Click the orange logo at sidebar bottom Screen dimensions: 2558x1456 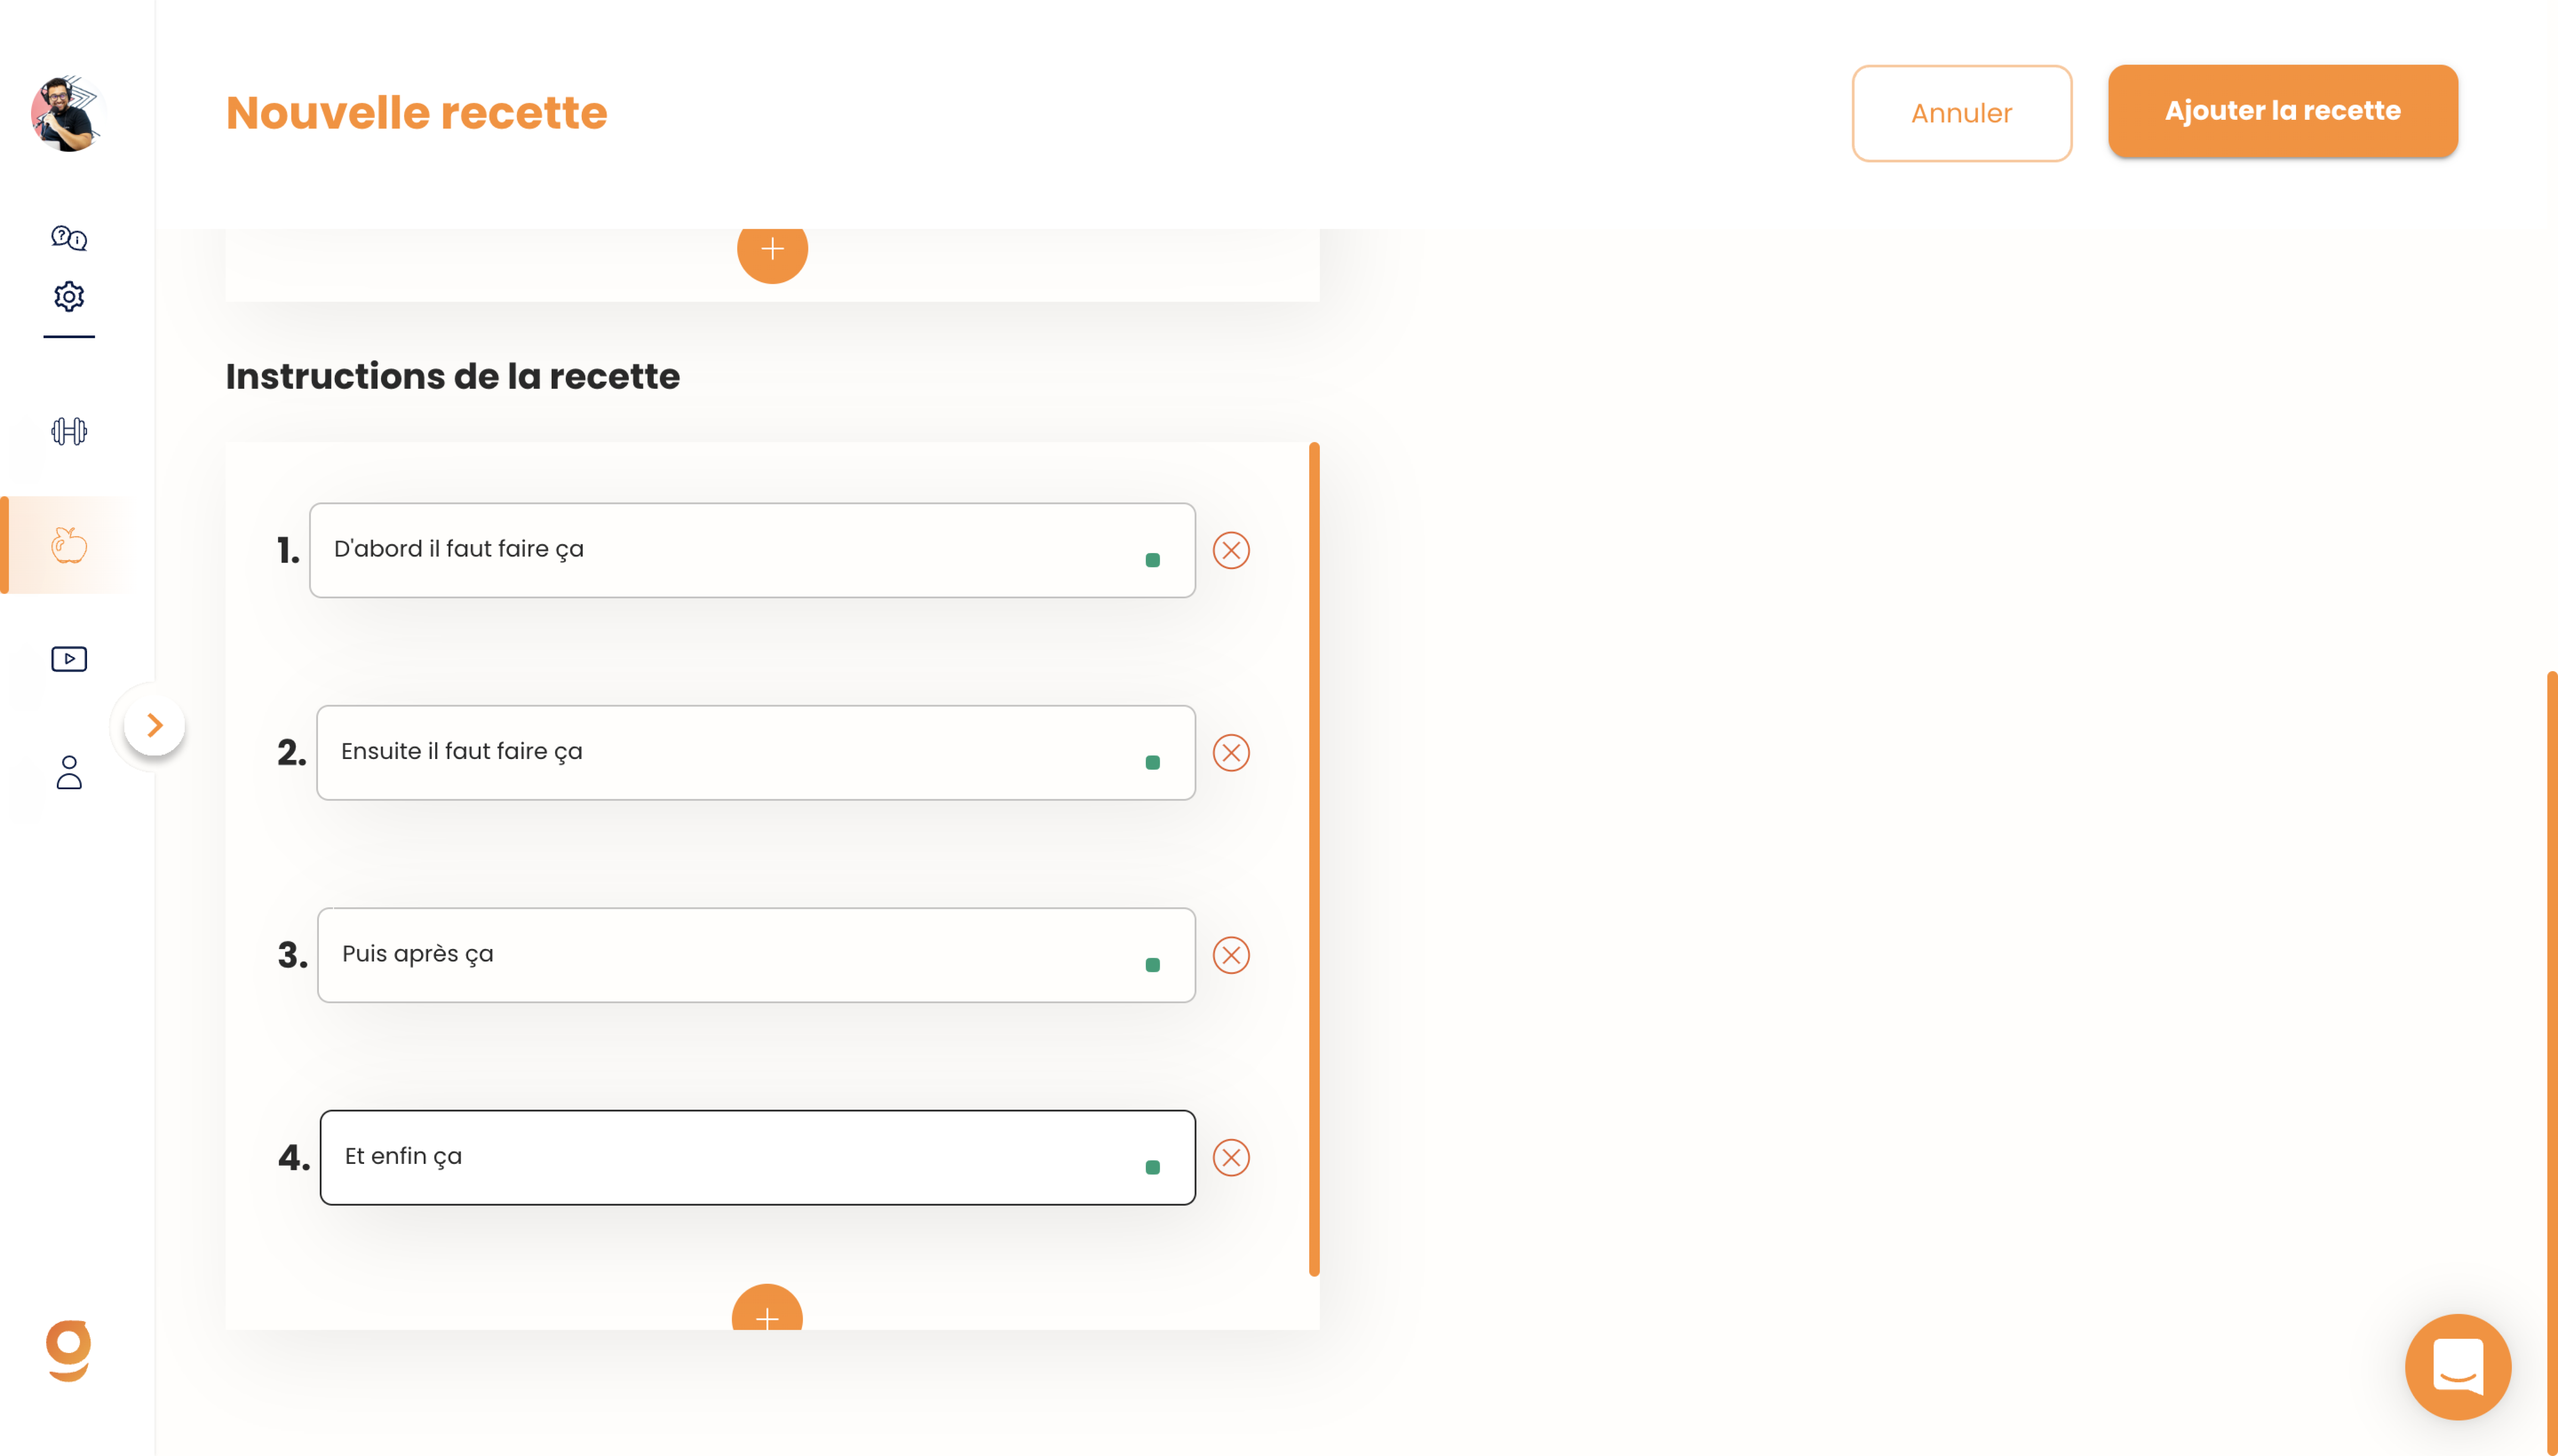(x=69, y=1350)
